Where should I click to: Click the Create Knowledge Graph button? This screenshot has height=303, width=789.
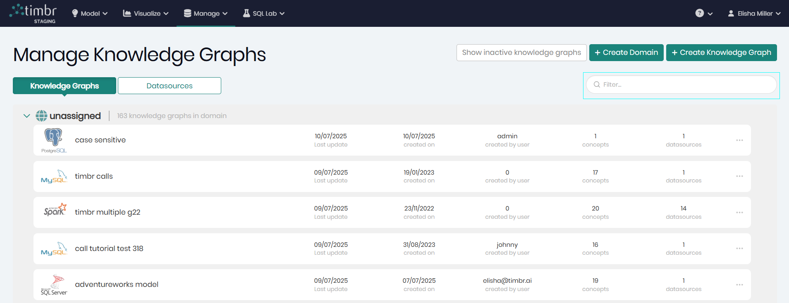(721, 52)
